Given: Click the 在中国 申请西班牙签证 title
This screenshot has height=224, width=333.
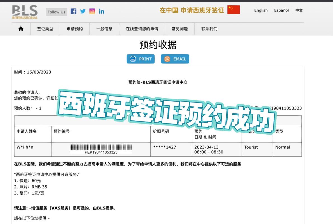Looking at the screenshot, I should pos(192,10).
